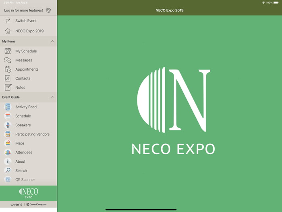Collapse the My Items section
This screenshot has width=282, height=212.
click(x=52, y=41)
